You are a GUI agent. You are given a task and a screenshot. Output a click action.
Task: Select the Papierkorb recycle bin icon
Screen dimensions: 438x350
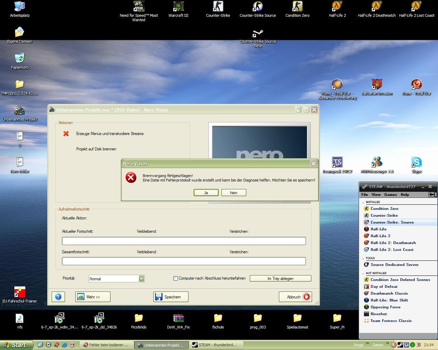pyautogui.click(x=20, y=58)
